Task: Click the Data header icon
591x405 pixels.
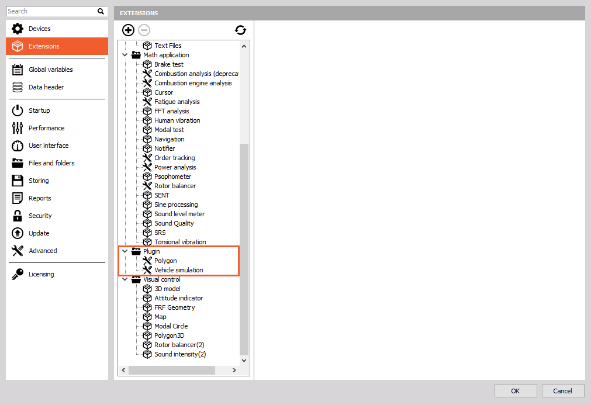Action: tap(18, 87)
